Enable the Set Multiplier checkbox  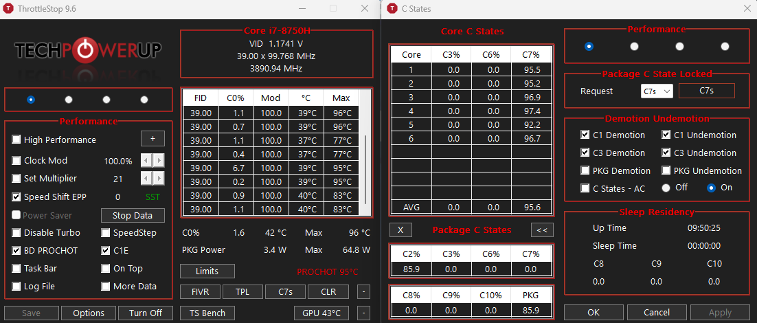(x=16, y=178)
